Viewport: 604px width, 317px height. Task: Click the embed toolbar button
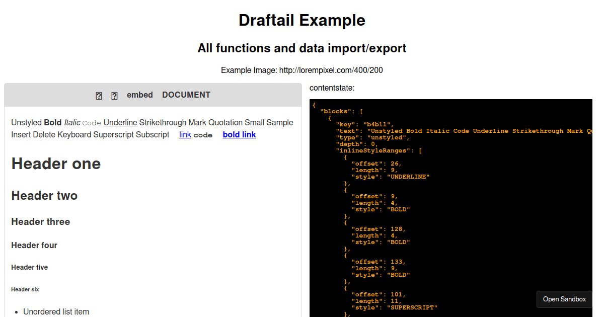coord(139,95)
